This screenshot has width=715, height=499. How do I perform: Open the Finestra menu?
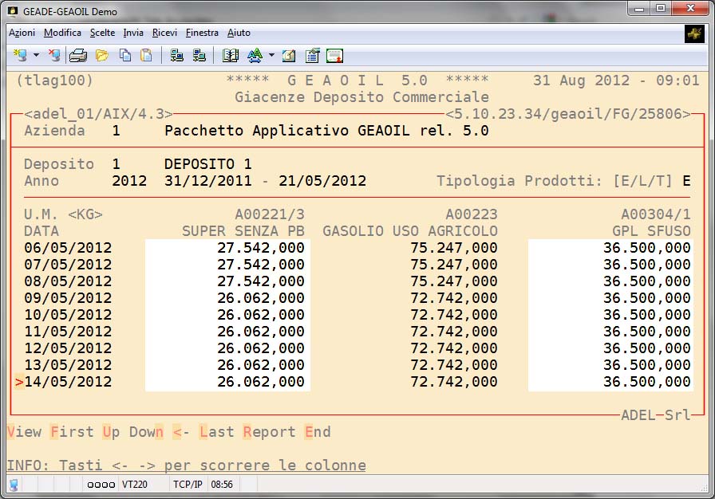[x=202, y=33]
